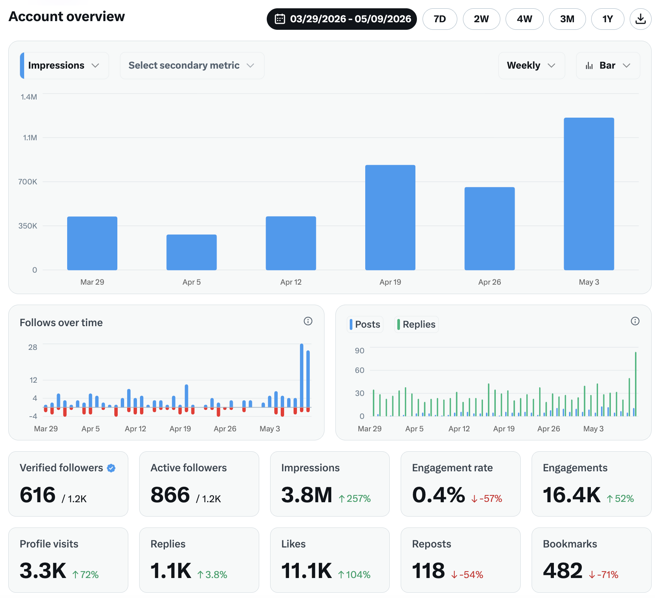Viewport: 655px width, 598px height.
Task: Click the tallest green replies bar
Action: 635,384
